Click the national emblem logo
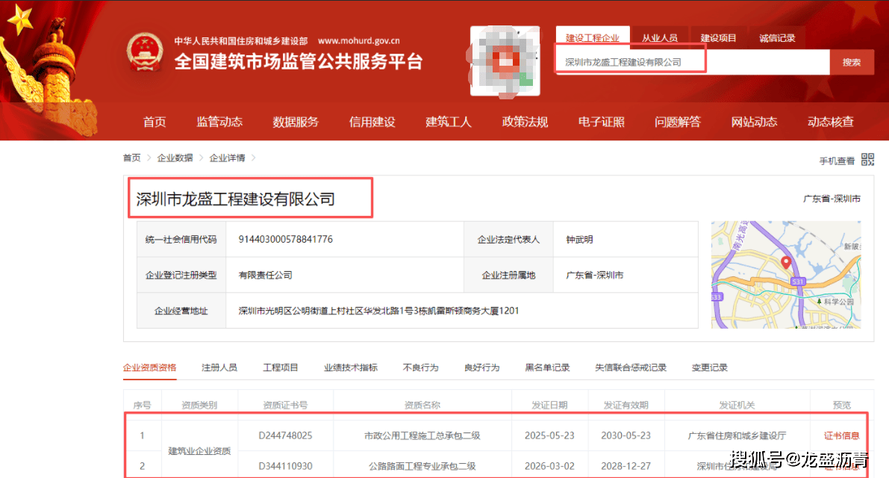 click(x=145, y=52)
